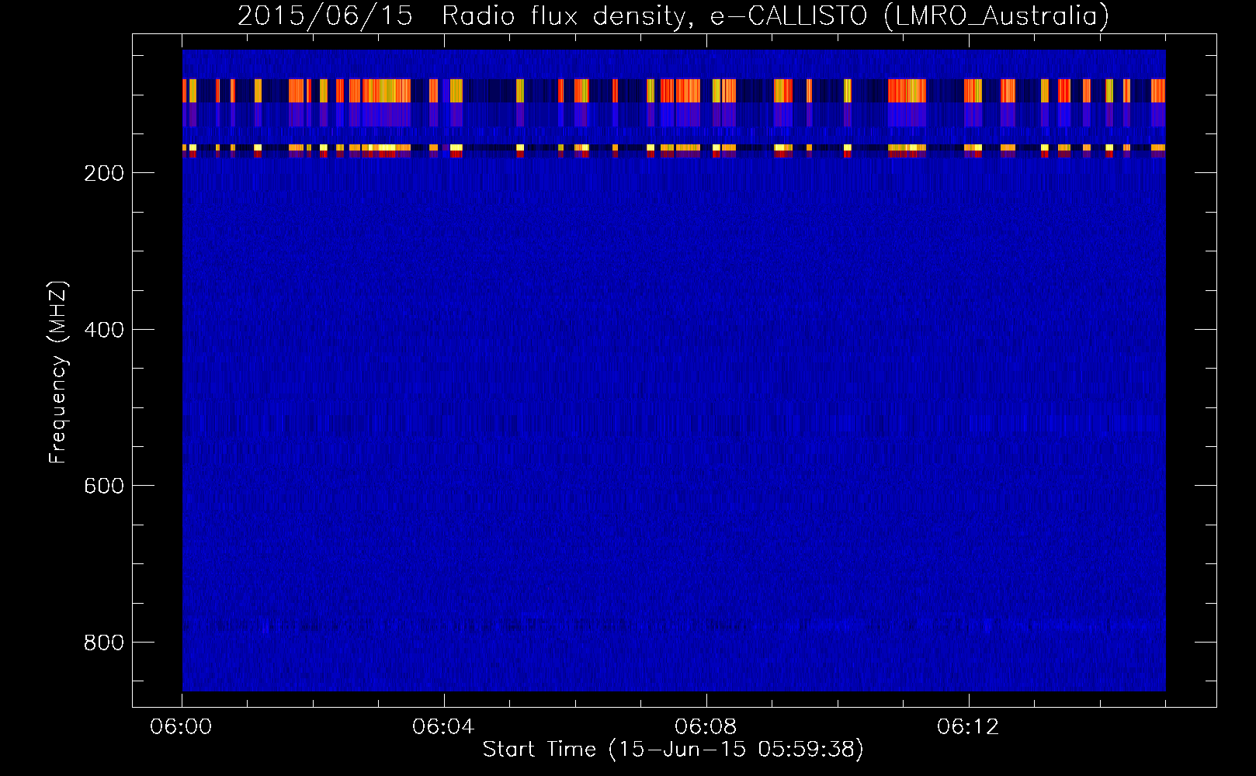Click the 600 frequency tick label
This screenshot has height=776, width=1256.
(104, 486)
